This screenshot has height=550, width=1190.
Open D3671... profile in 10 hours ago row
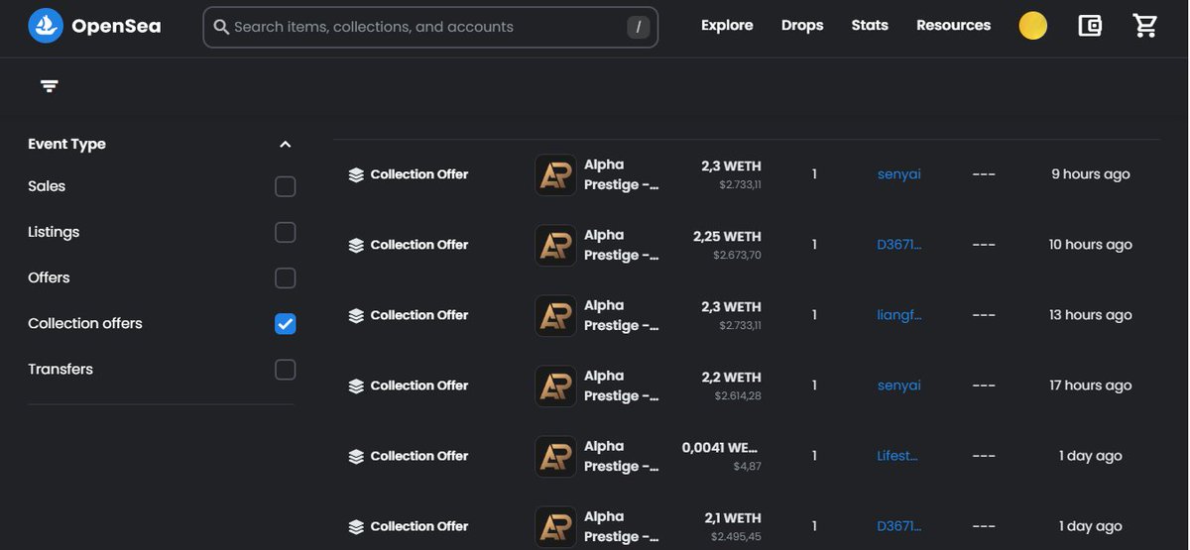coord(899,245)
